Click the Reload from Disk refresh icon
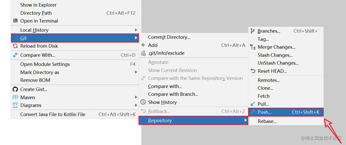 pos(15,46)
